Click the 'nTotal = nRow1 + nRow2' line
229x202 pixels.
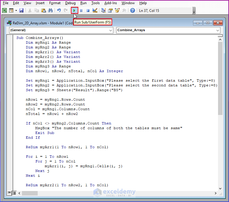coord(52,114)
